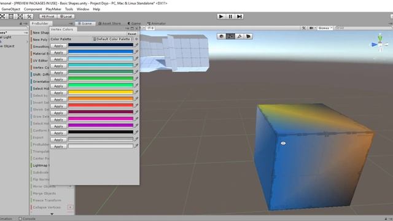This screenshot has width=393, height=221.
Task: Switch to the Asset Store tab
Action: pyautogui.click(x=109, y=23)
